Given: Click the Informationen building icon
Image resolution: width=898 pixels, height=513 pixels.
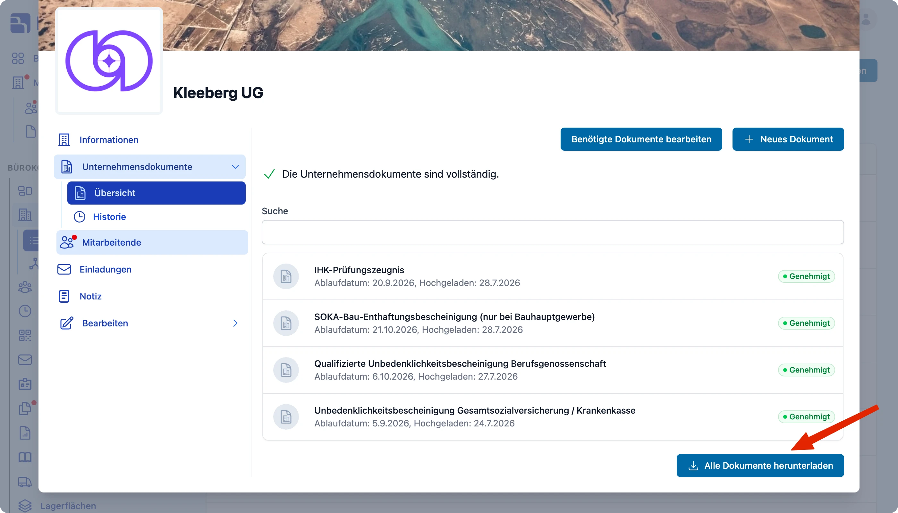Looking at the screenshot, I should coord(64,140).
